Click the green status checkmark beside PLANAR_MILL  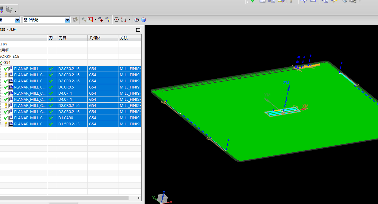(6, 69)
